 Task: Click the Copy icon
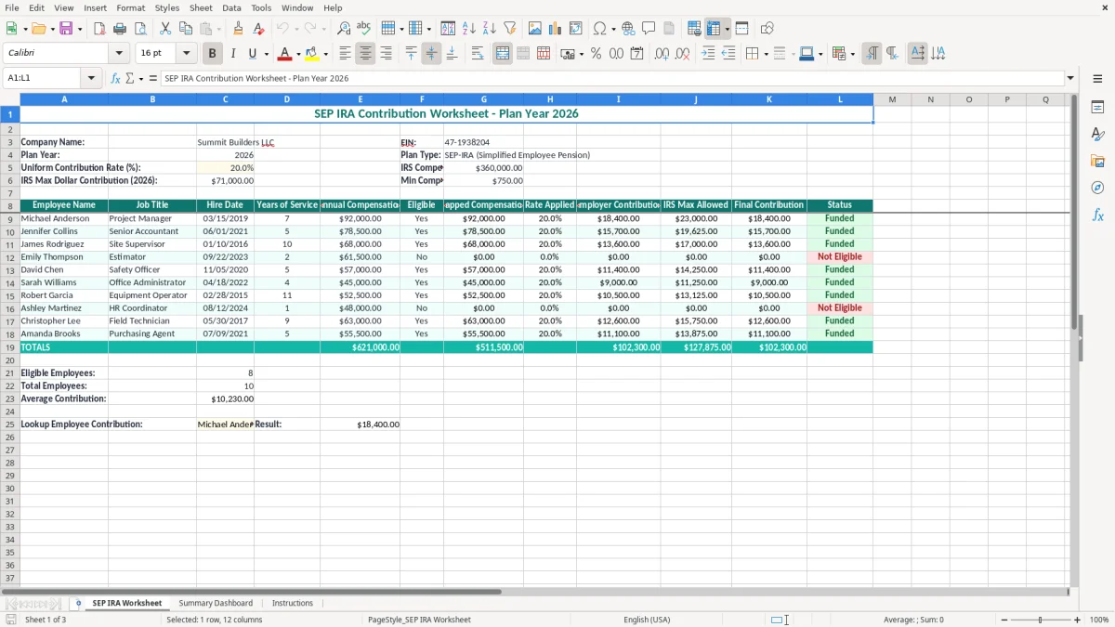click(x=186, y=29)
